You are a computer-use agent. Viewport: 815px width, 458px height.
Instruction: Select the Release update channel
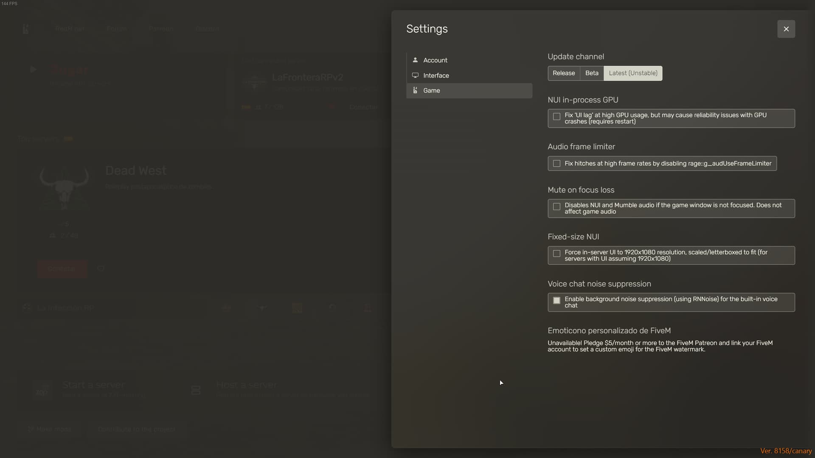(563, 73)
